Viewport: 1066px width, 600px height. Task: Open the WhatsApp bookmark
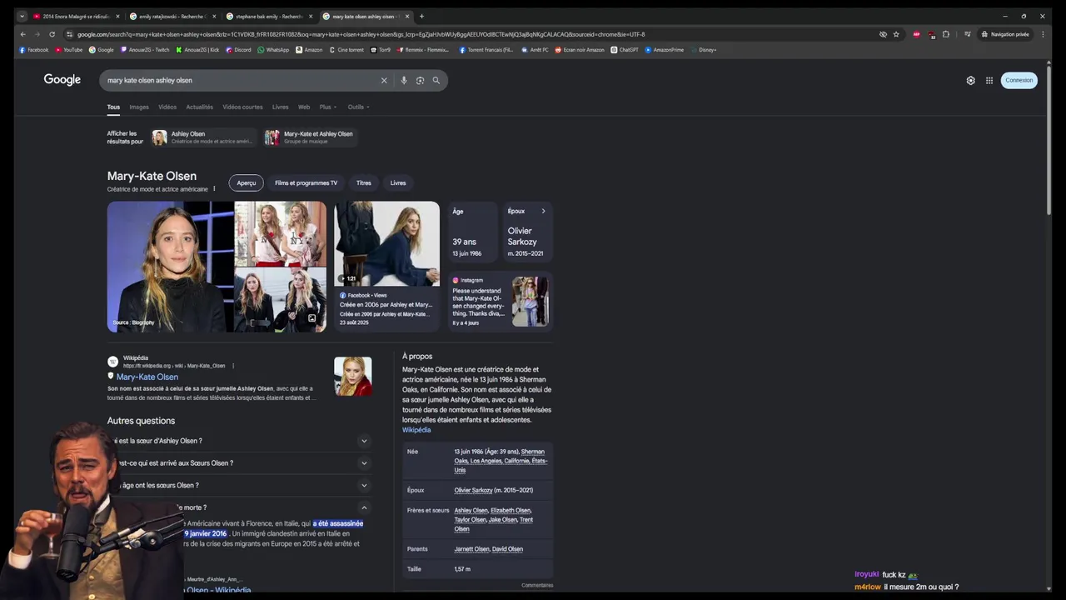pyautogui.click(x=273, y=50)
